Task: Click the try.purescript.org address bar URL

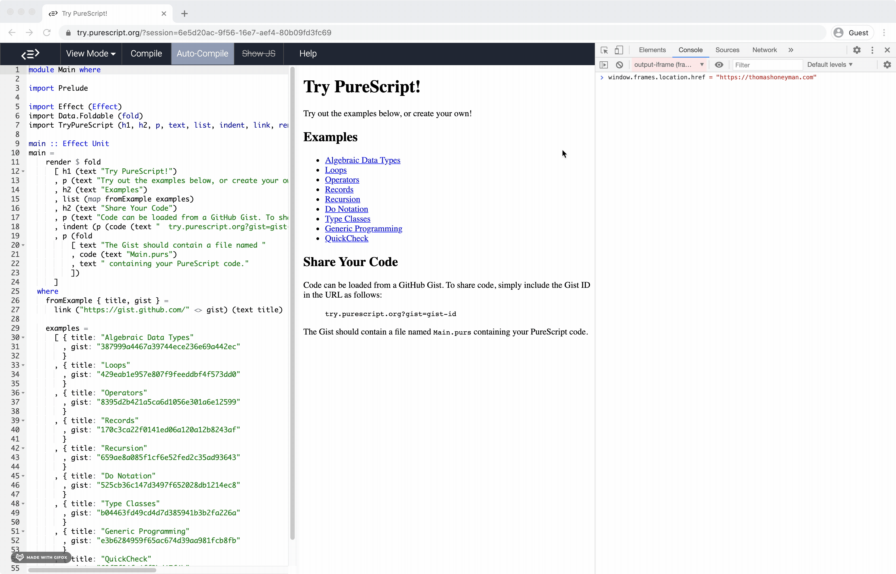Action: point(204,33)
